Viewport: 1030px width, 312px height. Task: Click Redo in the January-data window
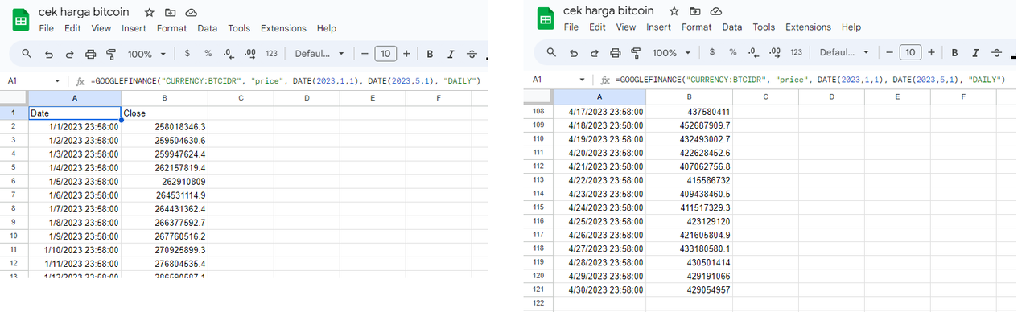click(x=70, y=54)
